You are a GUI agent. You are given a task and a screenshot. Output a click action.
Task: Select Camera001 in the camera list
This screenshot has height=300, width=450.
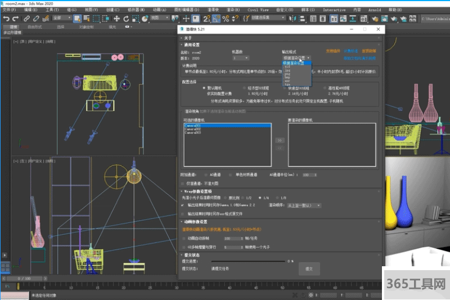[x=192, y=127]
